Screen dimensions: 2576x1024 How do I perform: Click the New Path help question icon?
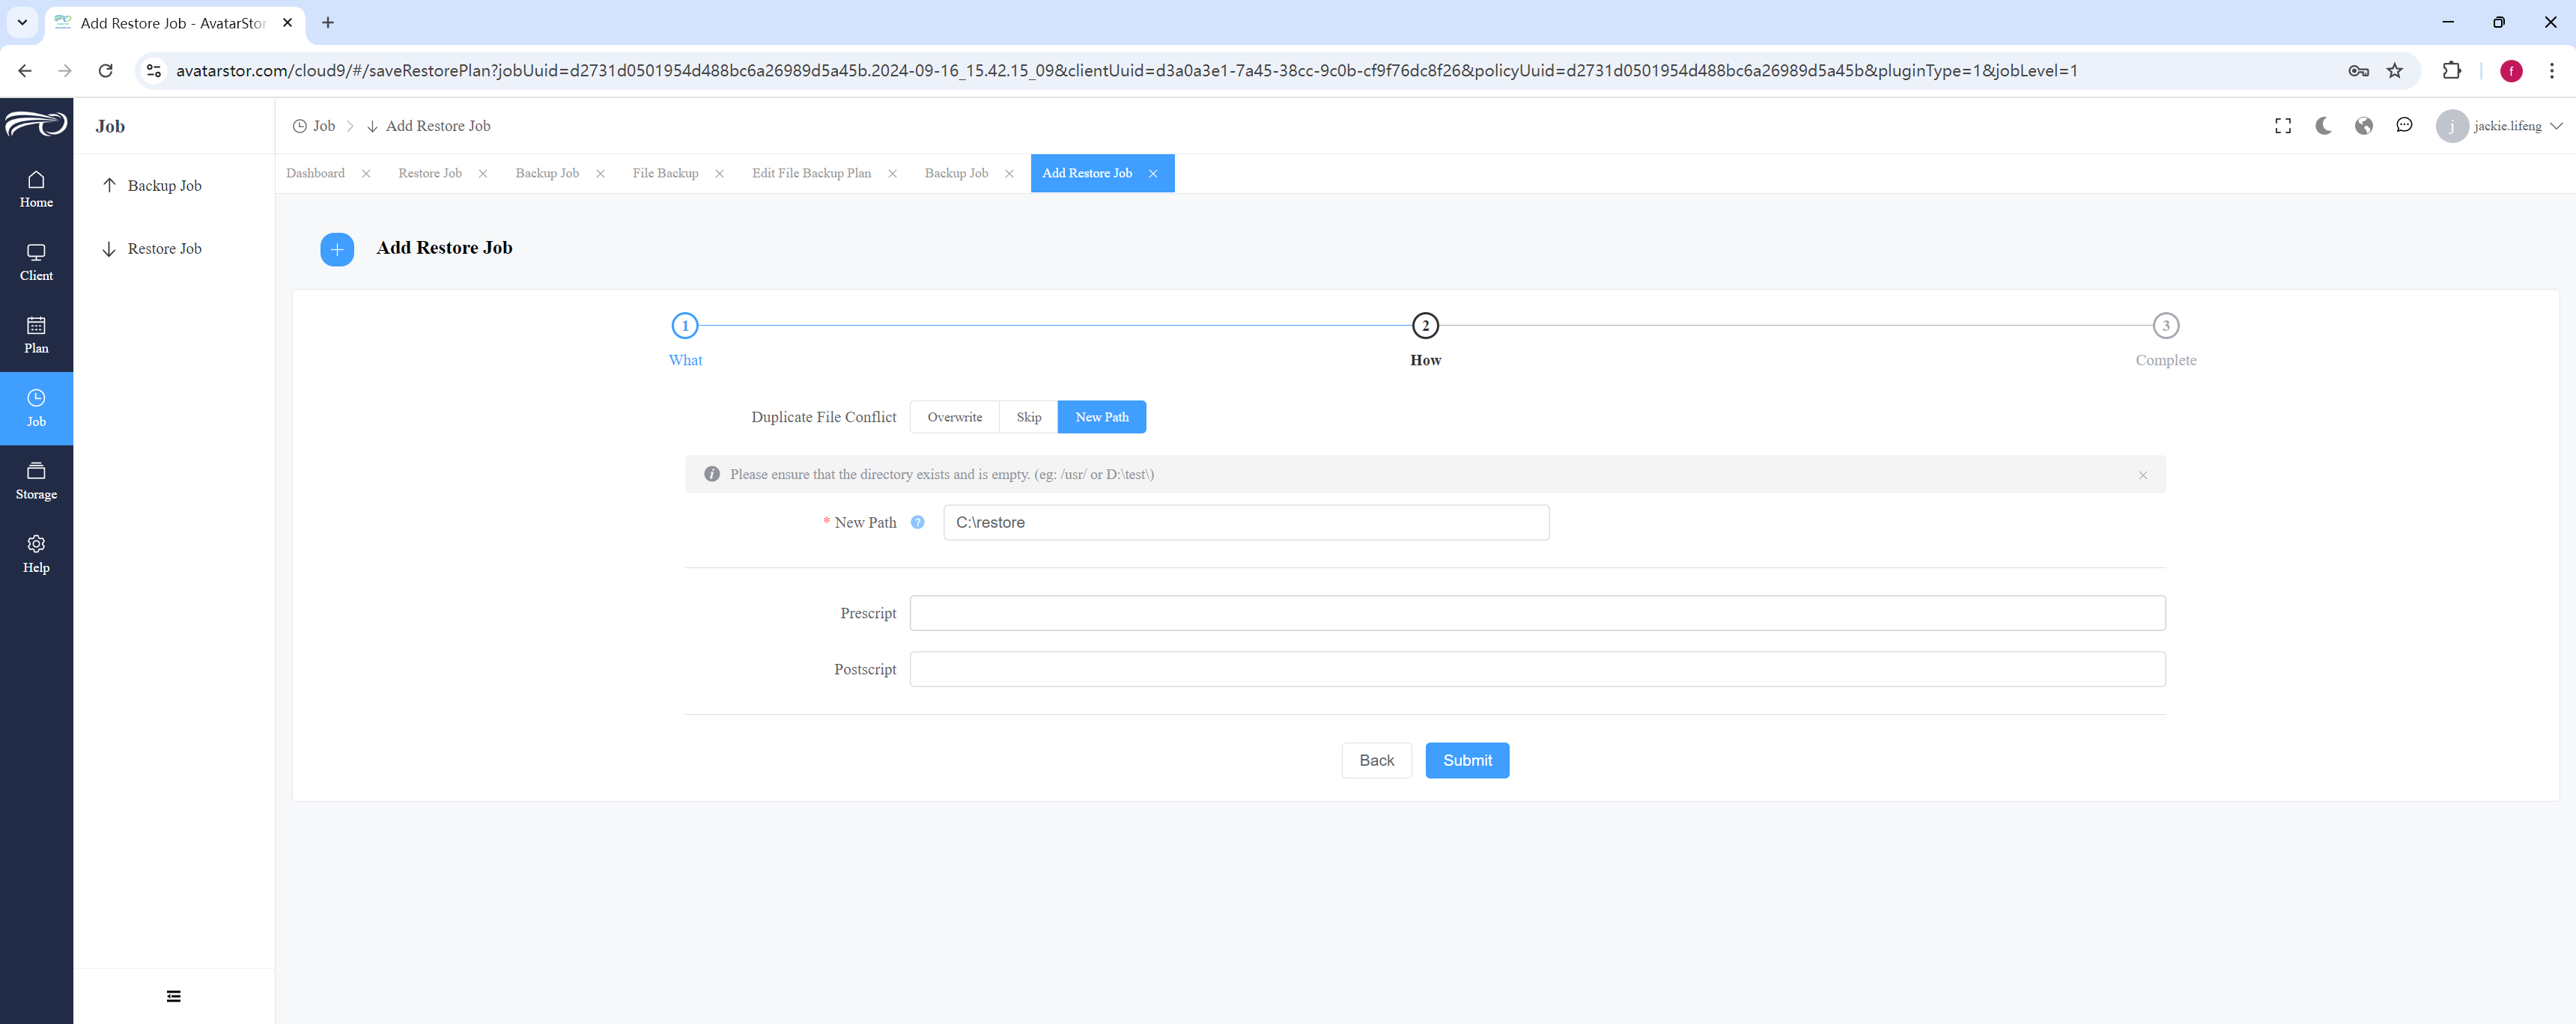tap(917, 522)
